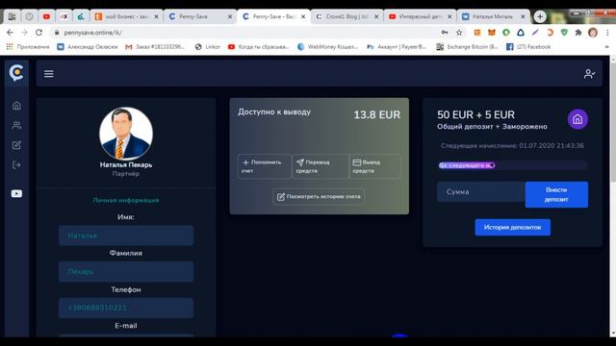The width and height of the screenshot is (616, 346).
Task: Go to the home icon in the sidebar
Action: (x=16, y=106)
